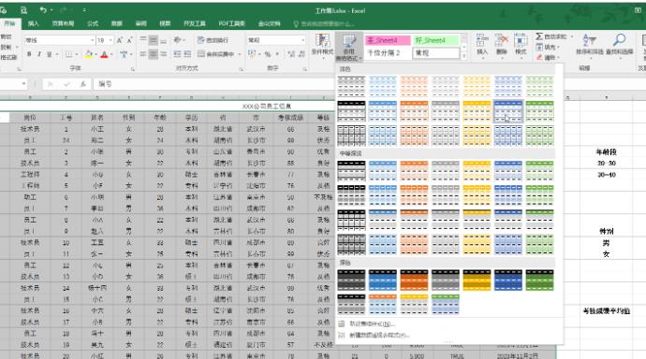Open the number format (常规) dropdown
646x359 pixels.
(x=303, y=40)
